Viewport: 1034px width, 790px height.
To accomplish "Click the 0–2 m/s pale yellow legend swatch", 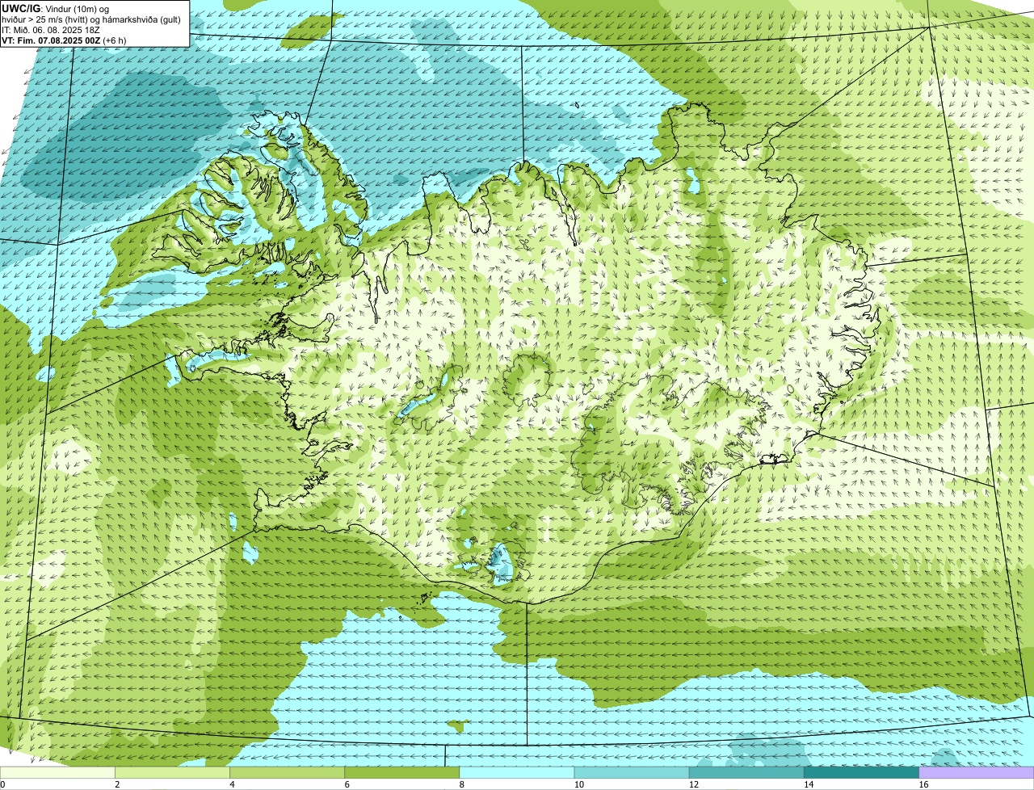I will click(x=57, y=773).
